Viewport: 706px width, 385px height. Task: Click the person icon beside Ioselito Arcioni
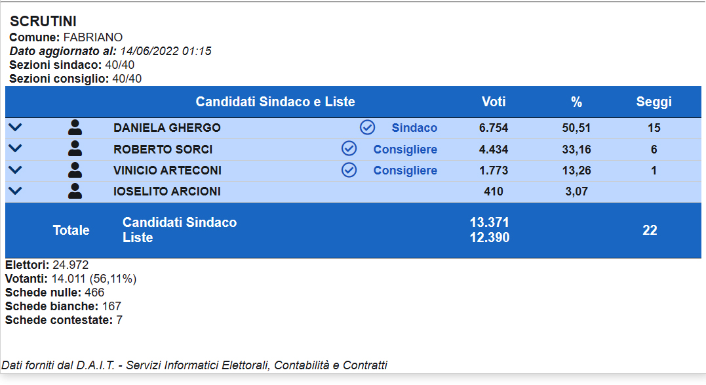coord(75,192)
